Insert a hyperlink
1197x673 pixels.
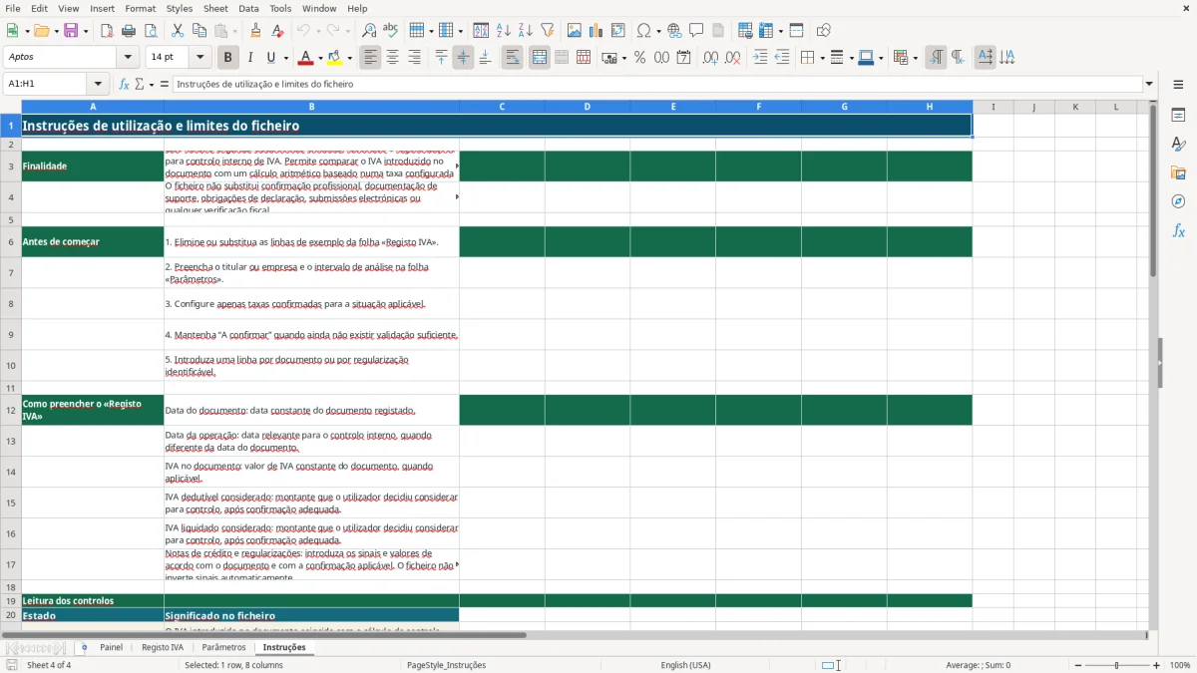pyautogui.click(x=674, y=31)
